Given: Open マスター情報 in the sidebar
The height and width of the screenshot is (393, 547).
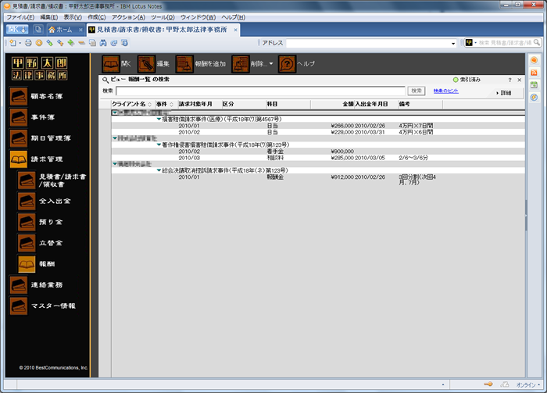Looking at the screenshot, I should click(x=42, y=305).
